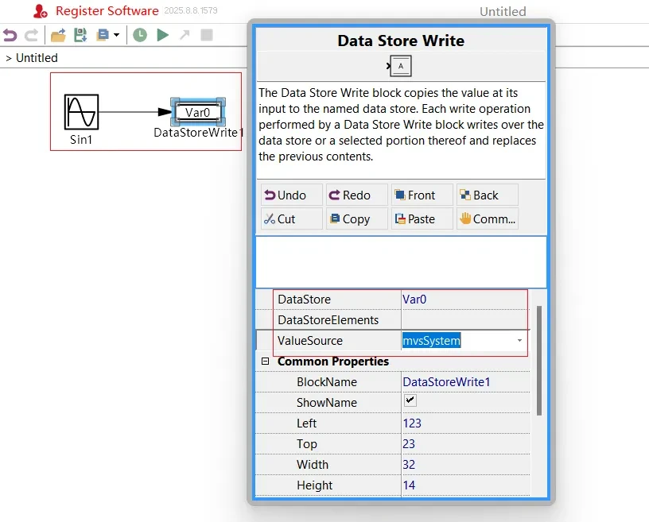Click the Front button in the dialog
This screenshot has width=649, height=522.
click(421, 195)
